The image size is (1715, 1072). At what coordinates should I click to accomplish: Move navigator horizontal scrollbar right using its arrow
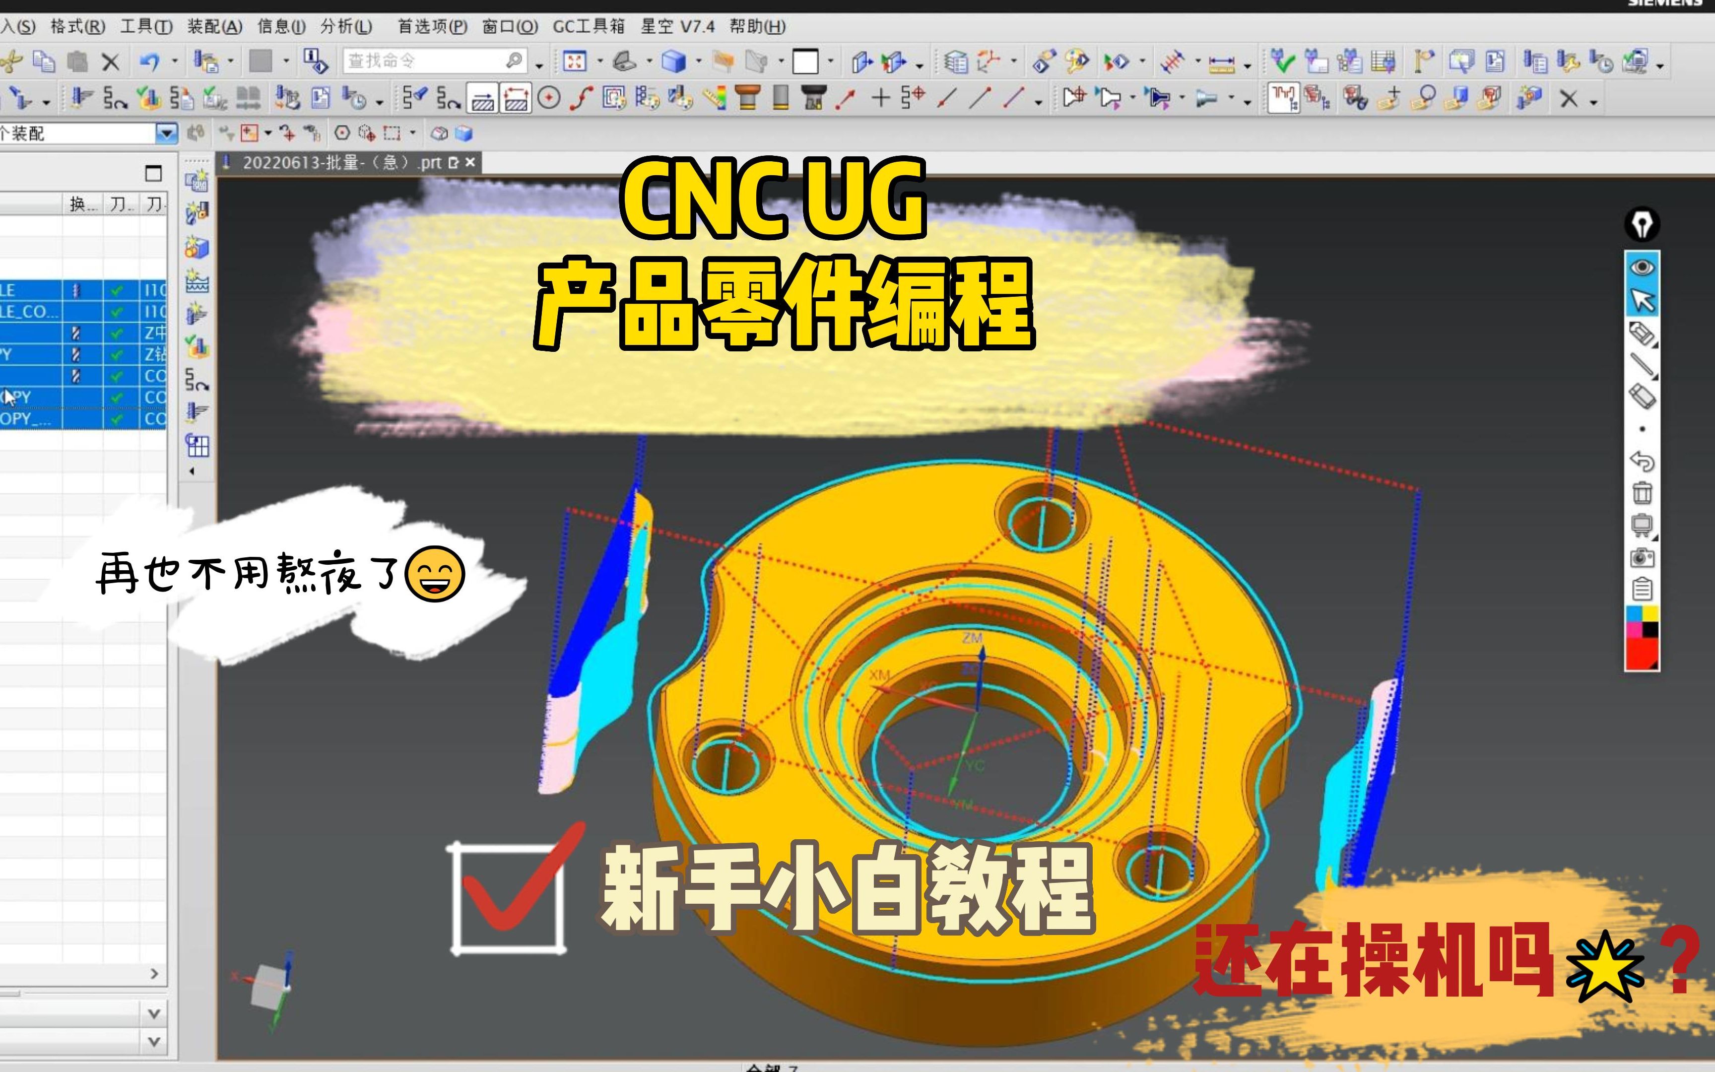pyautogui.click(x=154, y=974)
